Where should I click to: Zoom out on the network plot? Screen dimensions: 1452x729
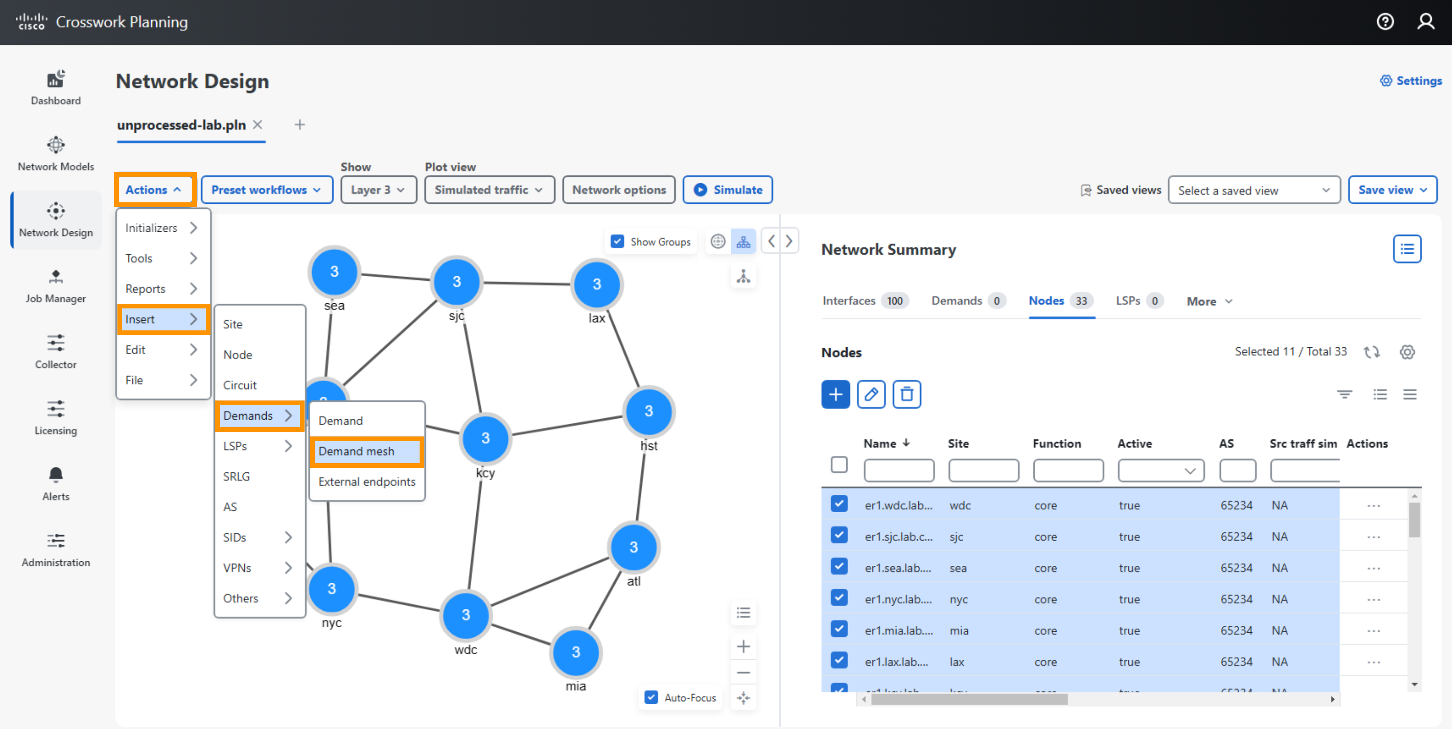tap(743, 673)
